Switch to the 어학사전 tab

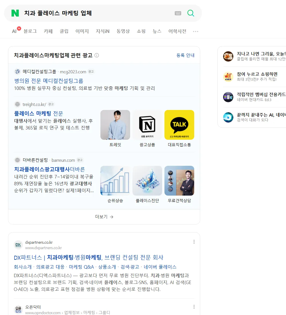(x=177, y=31)
